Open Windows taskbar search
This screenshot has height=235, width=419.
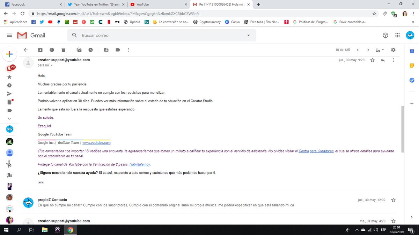click(x=19, y=230)
